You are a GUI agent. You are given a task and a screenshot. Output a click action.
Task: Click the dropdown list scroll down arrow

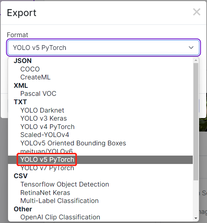tap(196, 218)
